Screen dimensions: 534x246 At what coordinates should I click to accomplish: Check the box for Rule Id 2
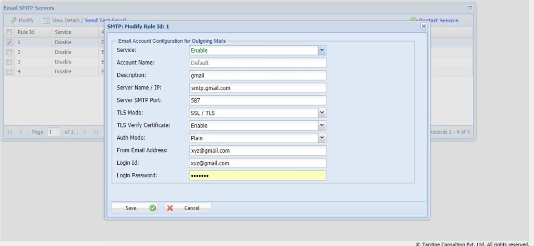(x=9, y=52)
